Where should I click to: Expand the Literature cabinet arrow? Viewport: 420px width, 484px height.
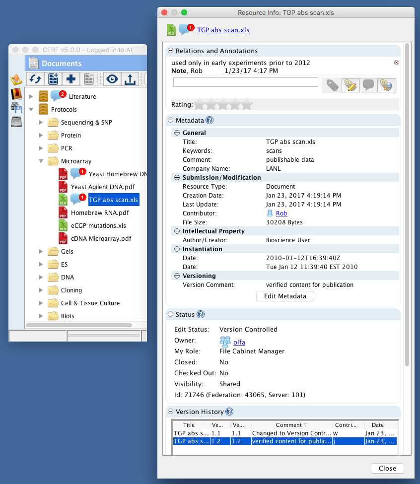31,96
